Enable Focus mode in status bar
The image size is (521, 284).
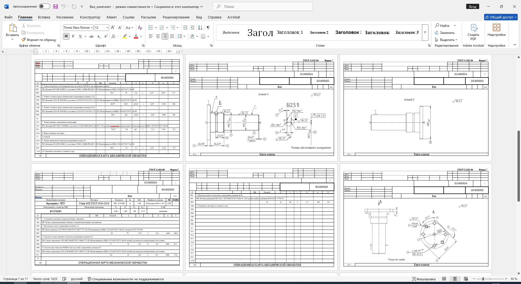click(x=424, y=279)
